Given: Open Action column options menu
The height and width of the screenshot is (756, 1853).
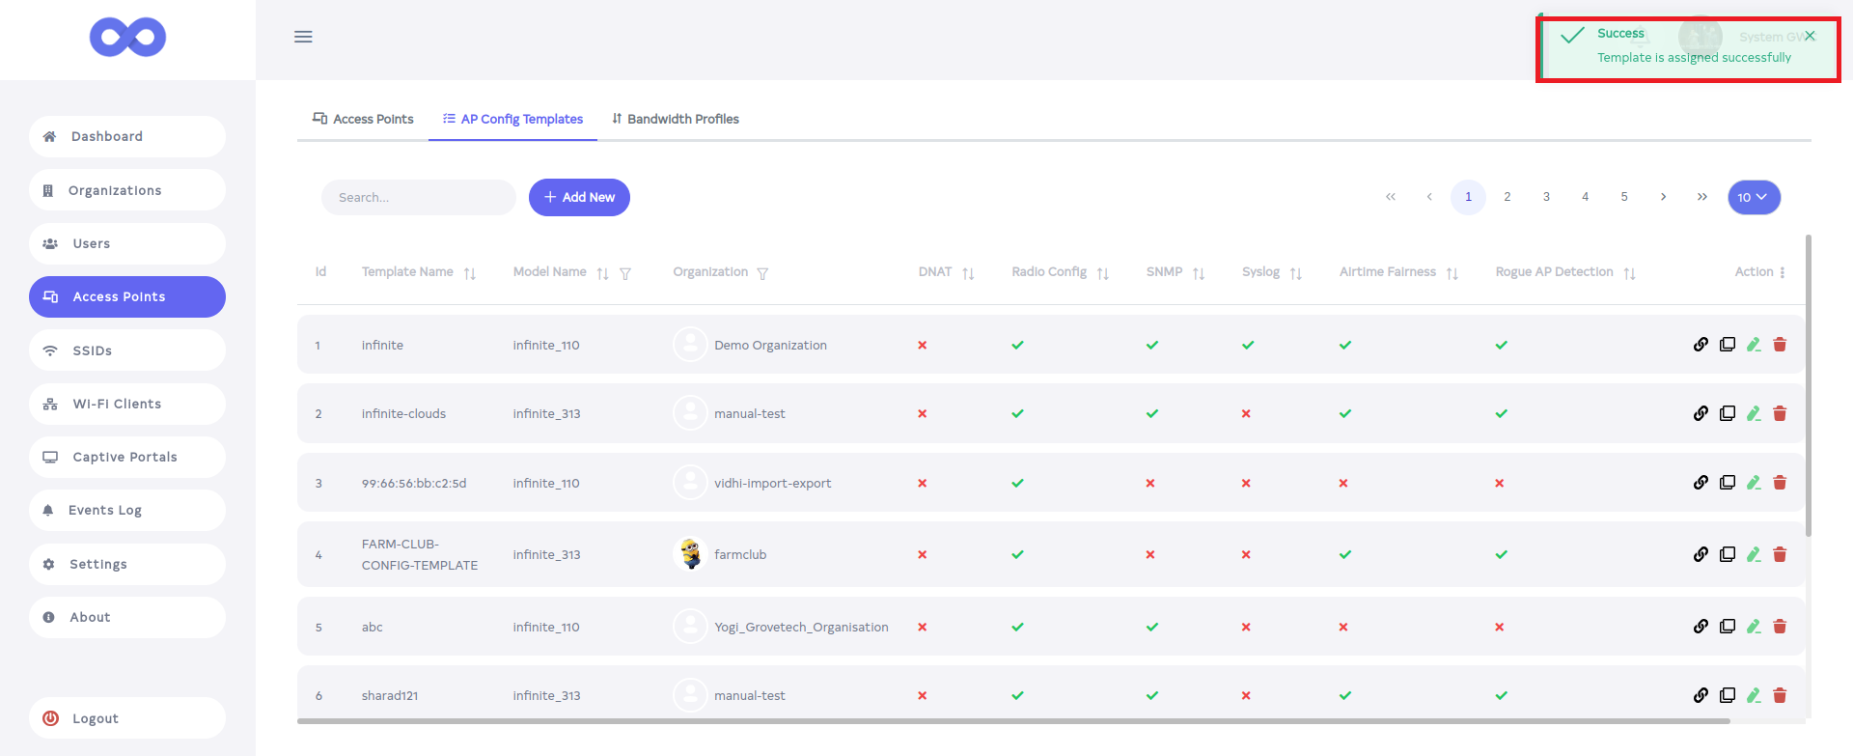Looking at the screenshot, I should pos(1782,272).
